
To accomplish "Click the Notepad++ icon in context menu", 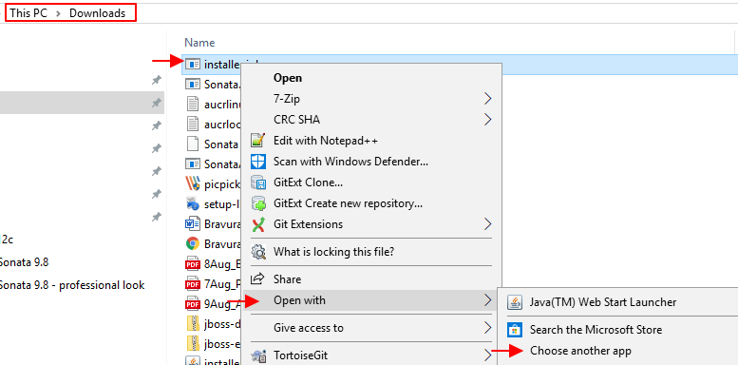I will 258,141.
